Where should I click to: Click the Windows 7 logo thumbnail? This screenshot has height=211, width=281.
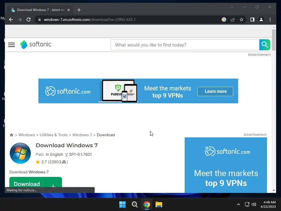click(x=20, y=153)
